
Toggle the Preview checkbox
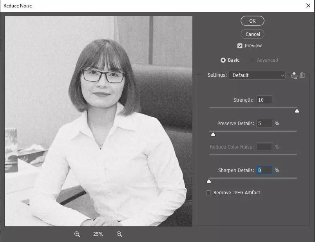[x=240, y=46]
